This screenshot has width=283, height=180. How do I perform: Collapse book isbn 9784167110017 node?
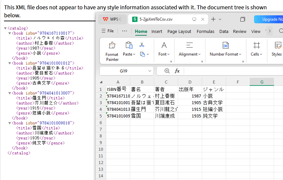[x=10, y=33]
